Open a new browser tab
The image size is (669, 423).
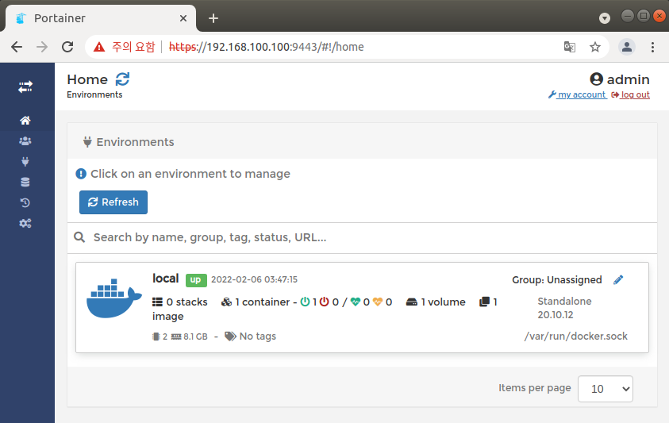coord(213,18)
